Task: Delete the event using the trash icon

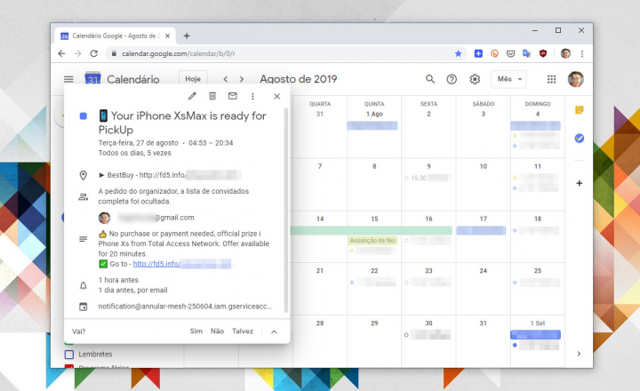Action: coord(212,96)
